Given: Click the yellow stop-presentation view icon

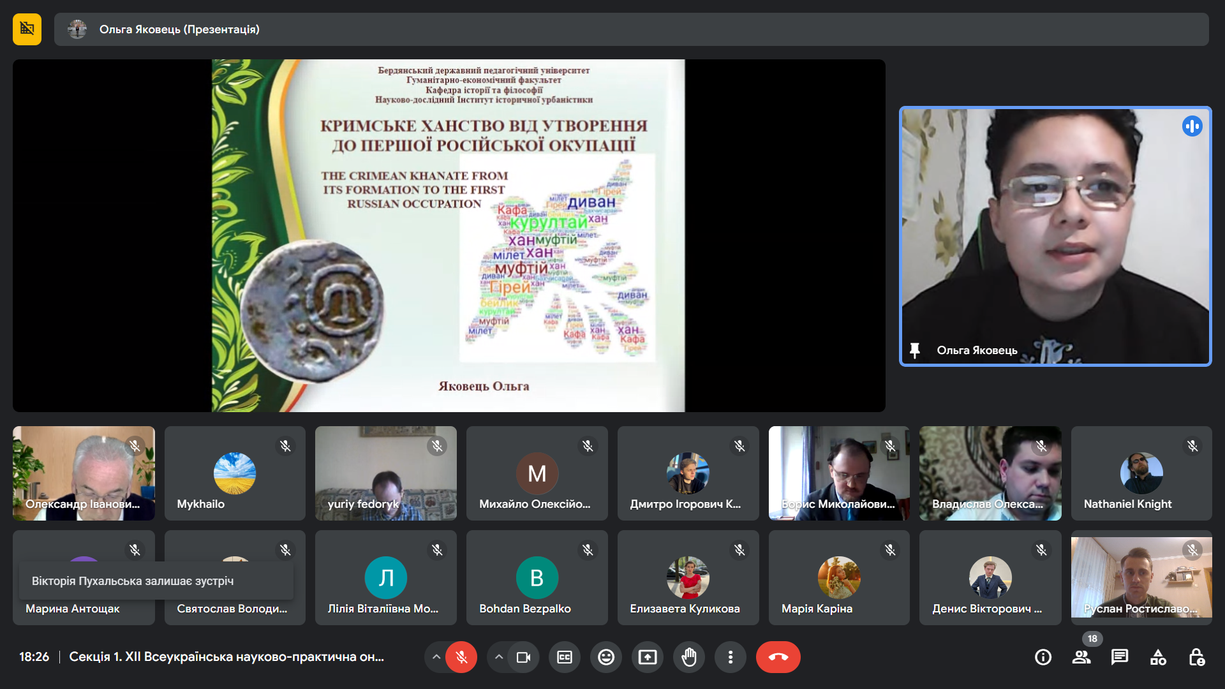Looking at the screenshot, I should pos(27,29).
